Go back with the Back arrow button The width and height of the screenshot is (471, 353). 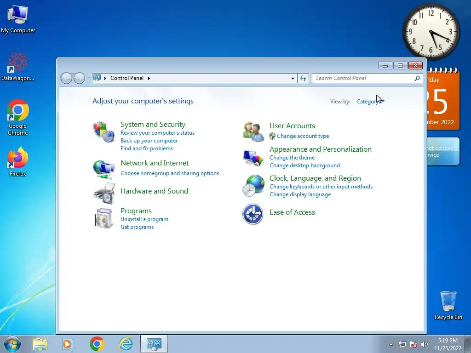66,78
